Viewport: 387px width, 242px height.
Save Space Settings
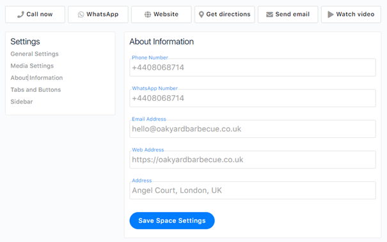(x=172, y=220)
